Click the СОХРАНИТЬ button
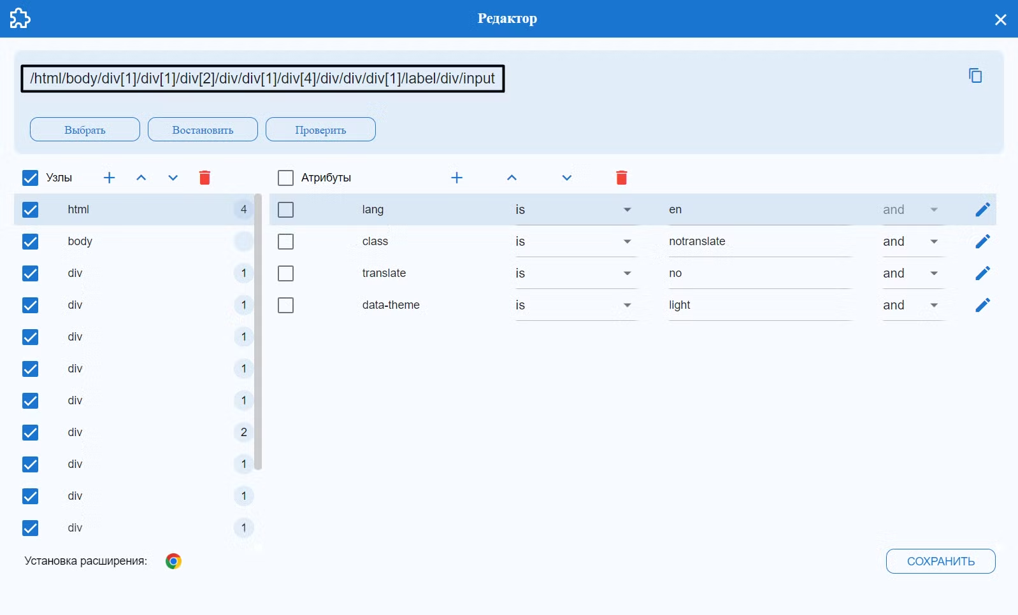1018x615 pixels. (940, 561)
